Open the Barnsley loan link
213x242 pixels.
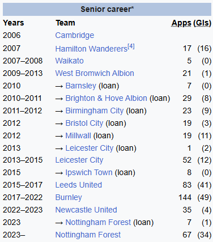[81, 86]
